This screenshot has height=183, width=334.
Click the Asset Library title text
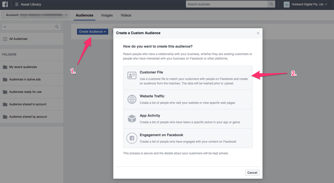31,4
